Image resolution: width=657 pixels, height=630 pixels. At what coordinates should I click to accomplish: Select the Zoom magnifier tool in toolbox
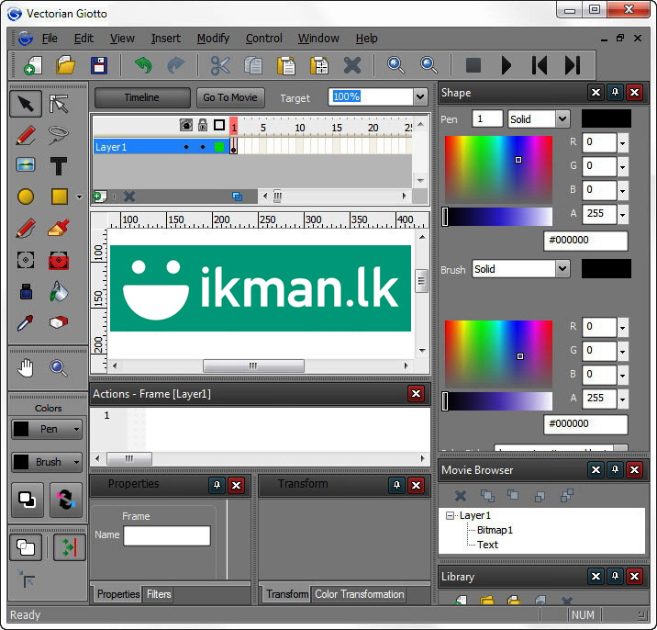pyautogui.click(x=58, y=368)
